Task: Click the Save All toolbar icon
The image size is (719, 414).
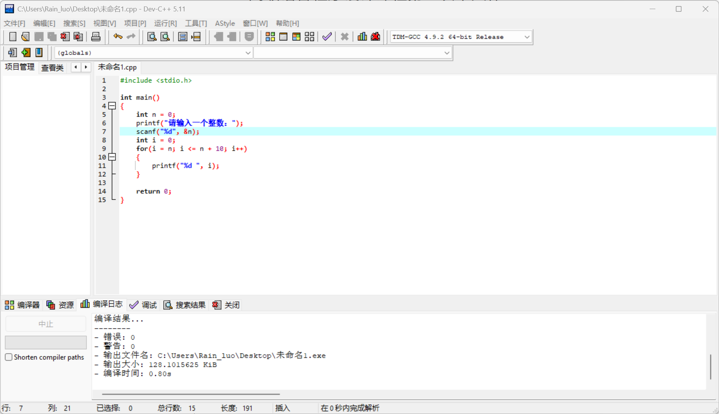Action: click(52, 37)
